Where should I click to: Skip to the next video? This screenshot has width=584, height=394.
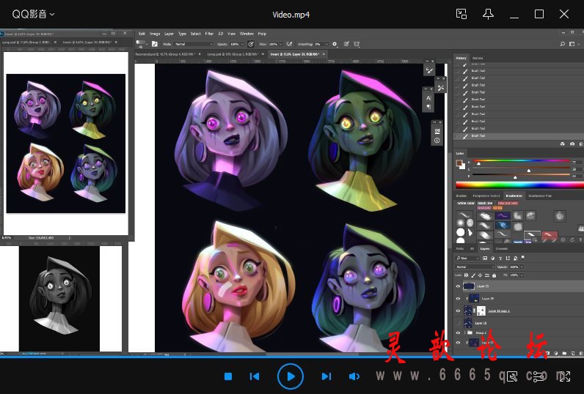tap(326, 376)
